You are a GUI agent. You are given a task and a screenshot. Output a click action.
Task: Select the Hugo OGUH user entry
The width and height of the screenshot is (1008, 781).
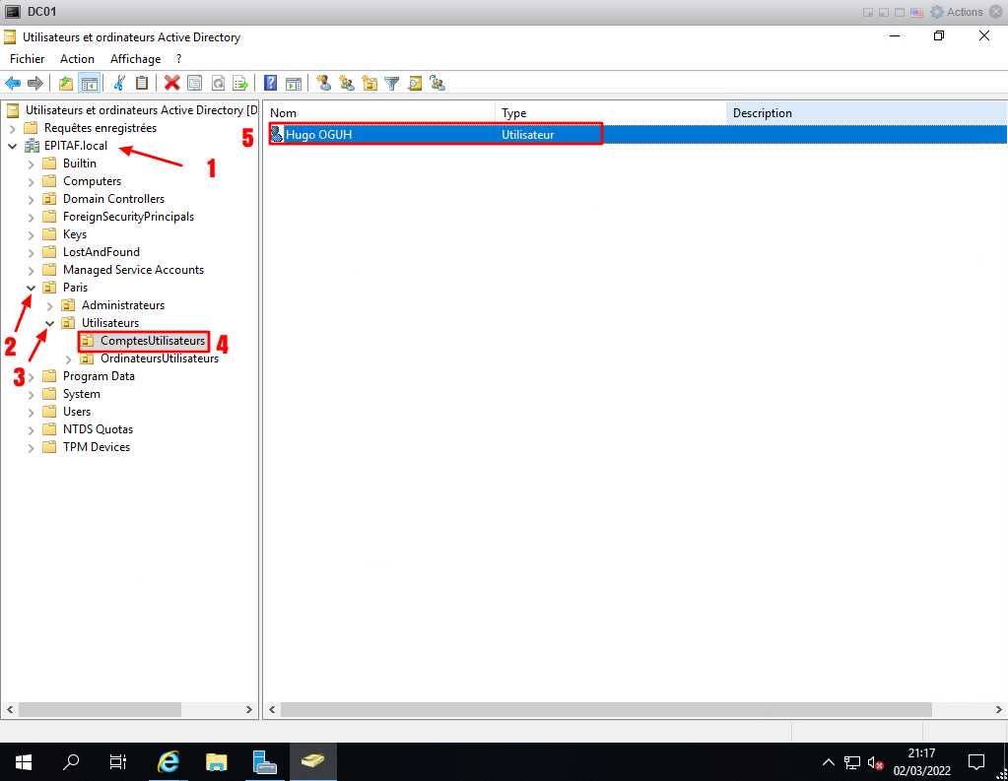click(x=319, y=135)
